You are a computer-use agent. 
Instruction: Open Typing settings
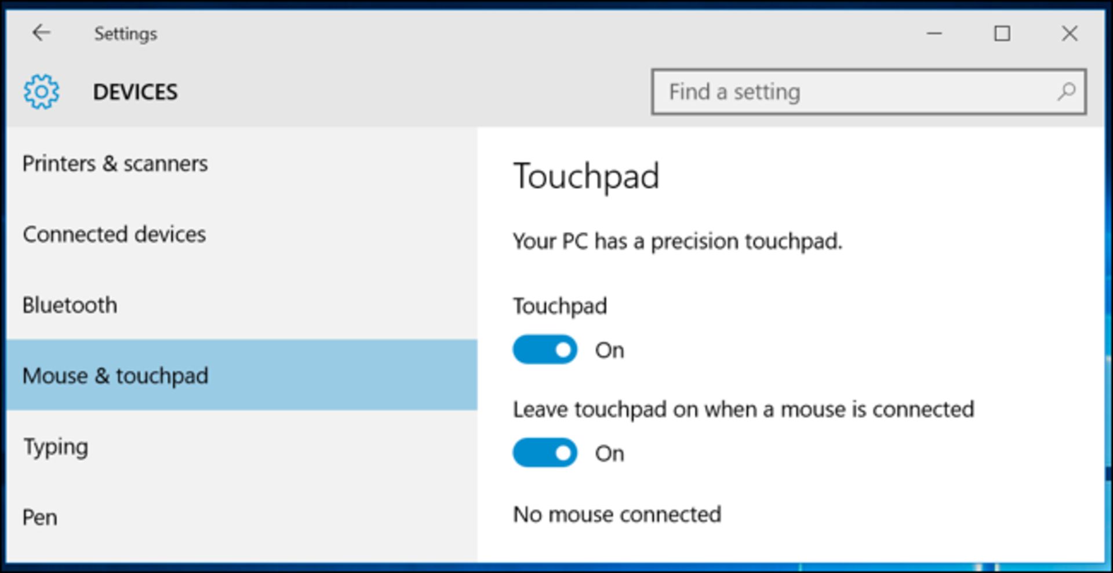click(56, 447)
